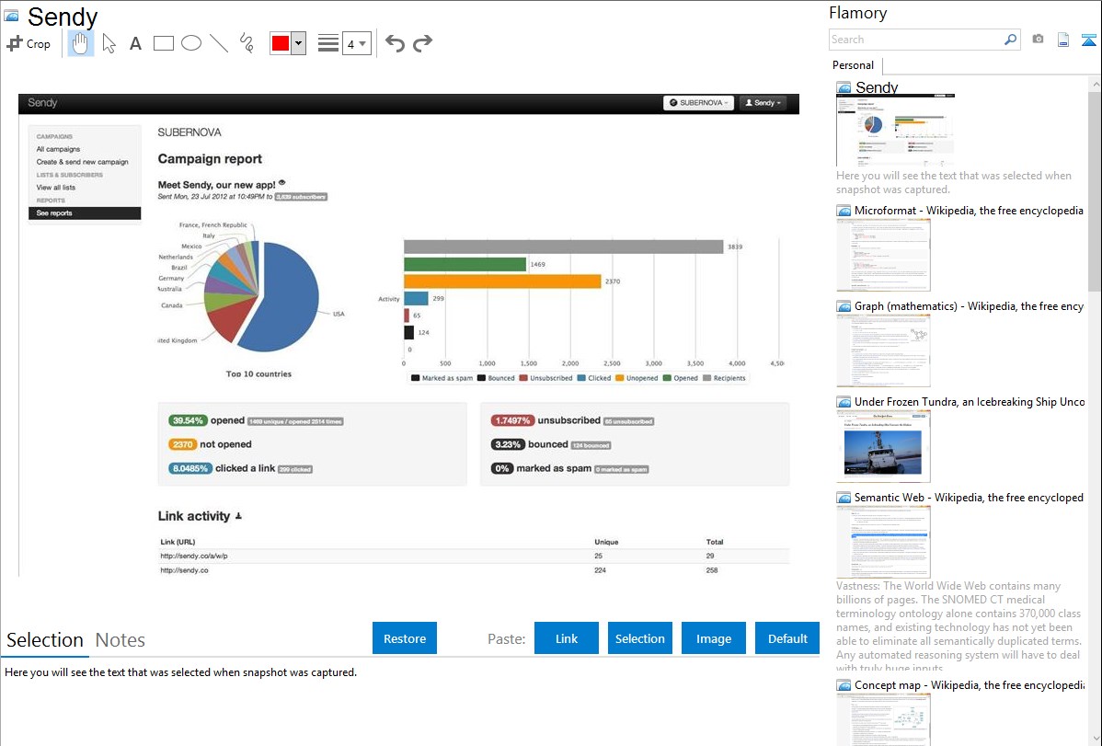
Task: Click the Sendy logo in the black header
Action: click(42, 103)
